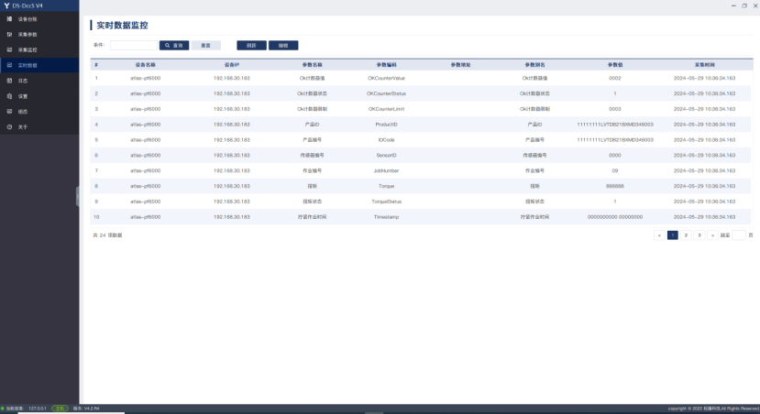760x414 pixels.
Task: Select the JobNumber code cell
Action: [386, 171]
